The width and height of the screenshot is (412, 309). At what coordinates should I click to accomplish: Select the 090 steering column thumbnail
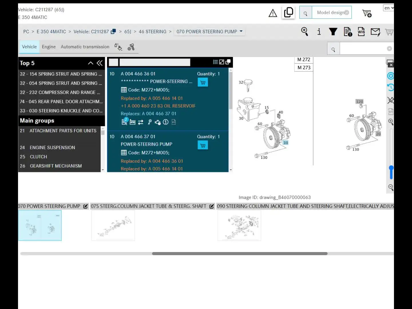(x=239, y=225)
